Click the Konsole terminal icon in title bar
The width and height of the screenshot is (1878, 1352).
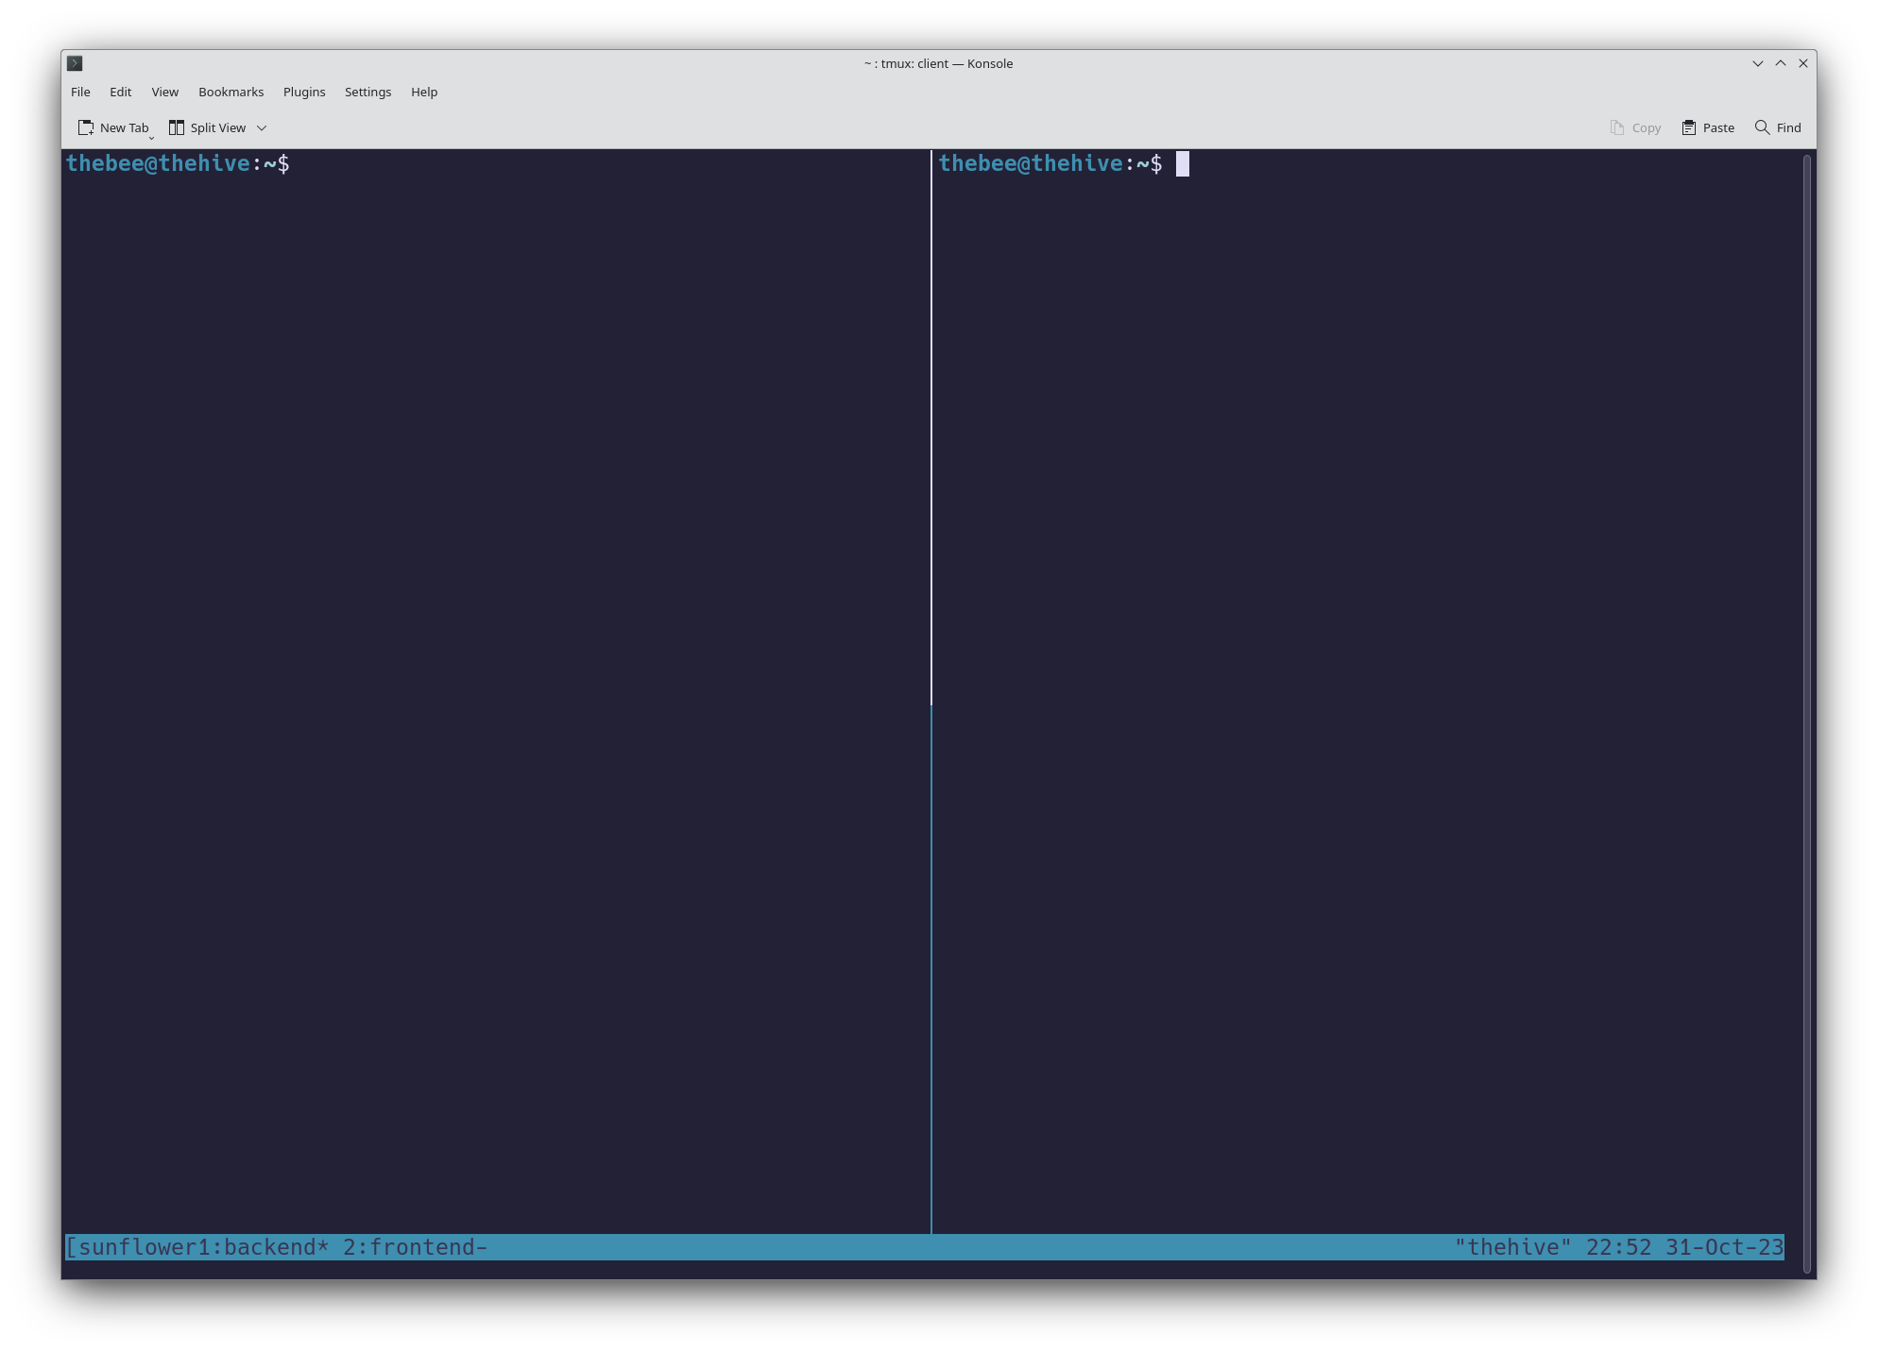click(75, 63)
